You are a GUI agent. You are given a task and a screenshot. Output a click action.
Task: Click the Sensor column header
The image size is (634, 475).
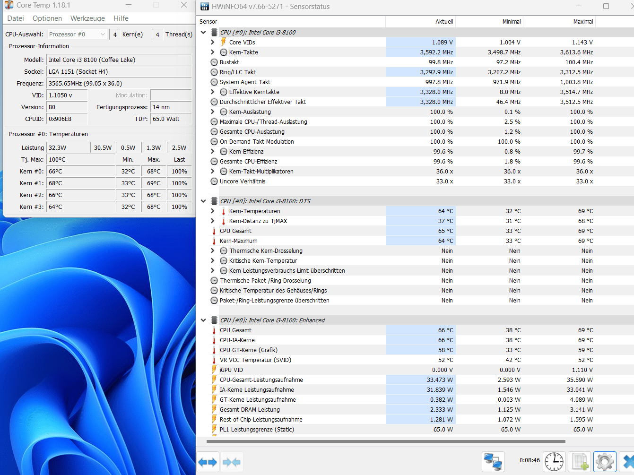click(291, 21)
